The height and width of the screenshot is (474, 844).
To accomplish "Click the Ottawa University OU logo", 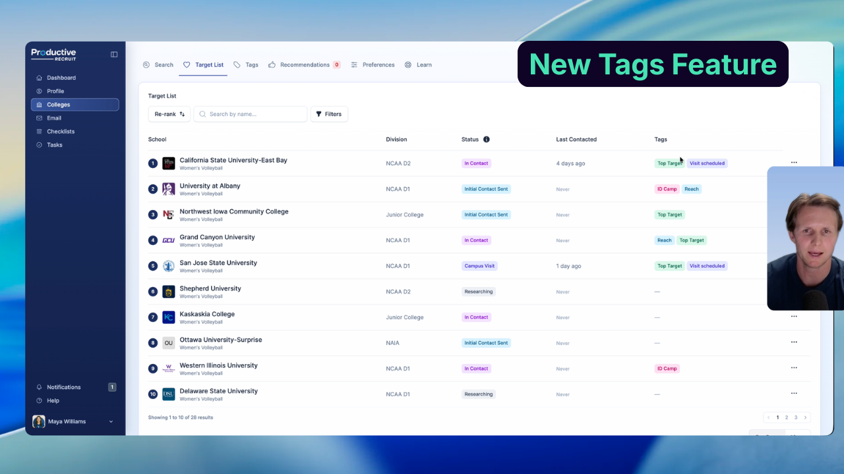I will pyautogui.click(x=169, y=343).
